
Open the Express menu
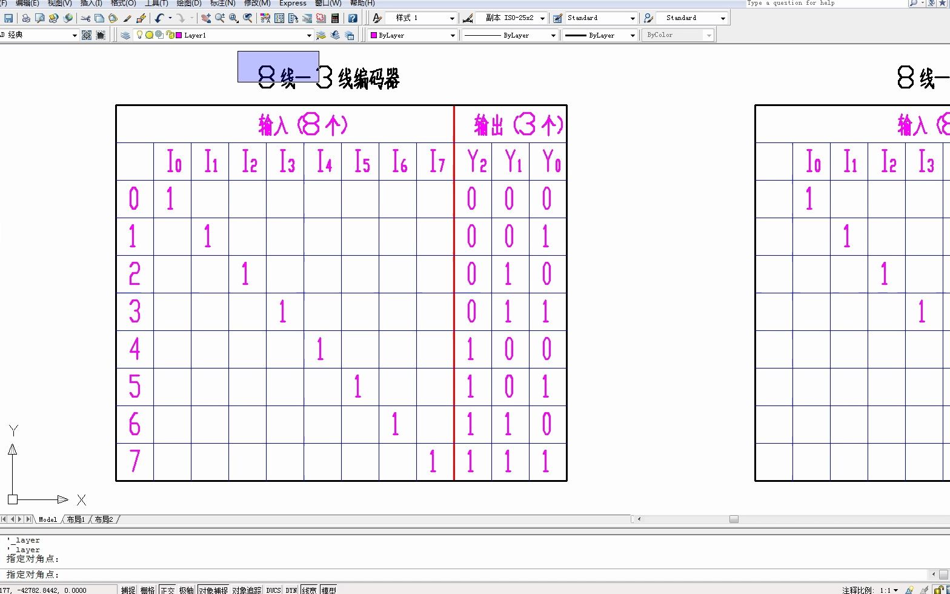293,3
